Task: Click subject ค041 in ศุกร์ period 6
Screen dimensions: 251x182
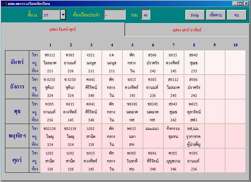Action: pyautogui.click(x=152, y=153)
